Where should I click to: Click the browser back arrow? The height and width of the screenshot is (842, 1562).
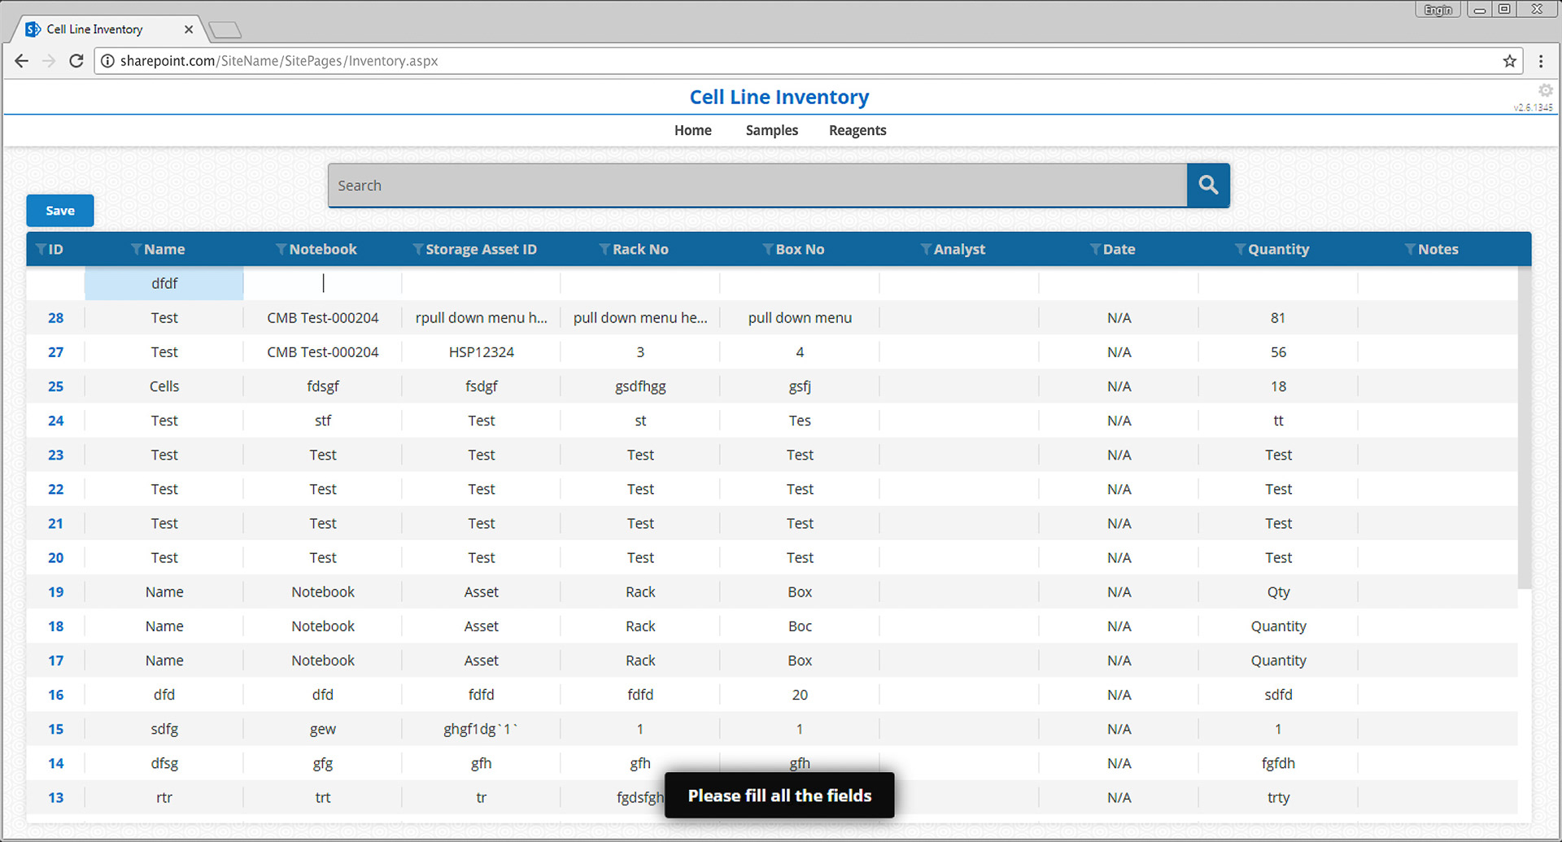(x=22, y=61)
